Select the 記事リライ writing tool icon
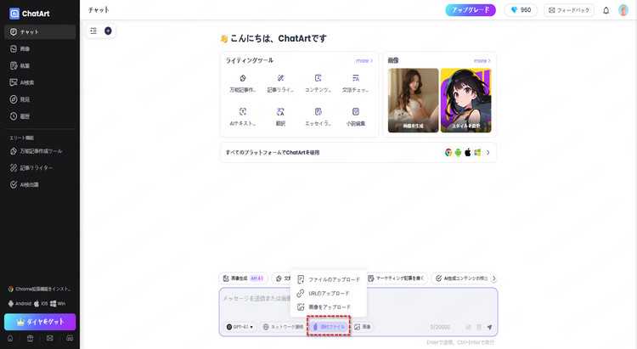 tap(280, 83)
